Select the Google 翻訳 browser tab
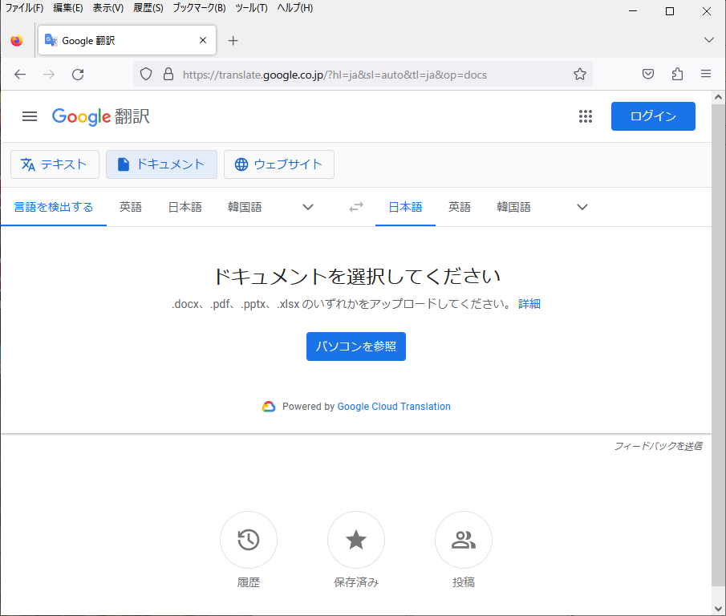Viewport: 726px width, 616px height. coord(127,40)
